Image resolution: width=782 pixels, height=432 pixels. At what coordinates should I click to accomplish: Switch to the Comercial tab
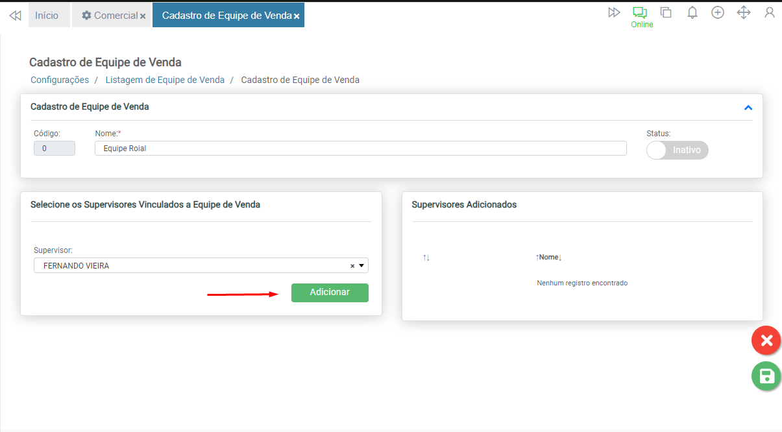point(109,16)
